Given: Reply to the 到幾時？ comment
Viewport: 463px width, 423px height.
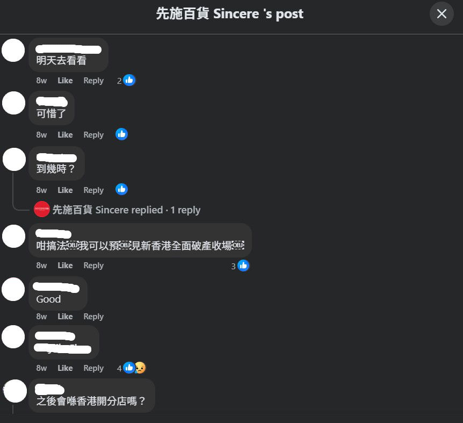Looking at the screenshot, I should [x=93, y=190].
